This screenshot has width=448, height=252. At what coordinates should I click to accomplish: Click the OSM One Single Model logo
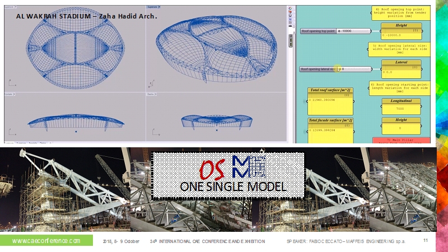(228, 171)
